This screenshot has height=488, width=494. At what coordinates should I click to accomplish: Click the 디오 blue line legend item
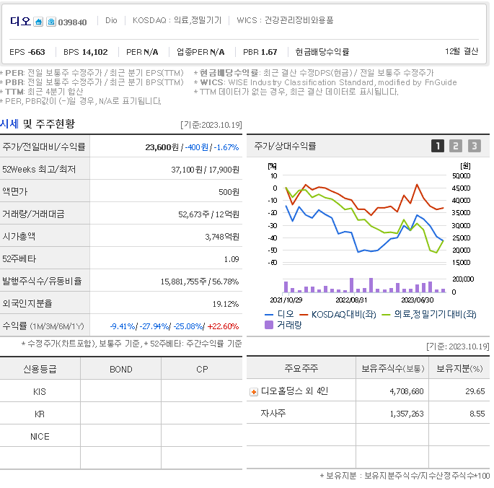[279, 314]
